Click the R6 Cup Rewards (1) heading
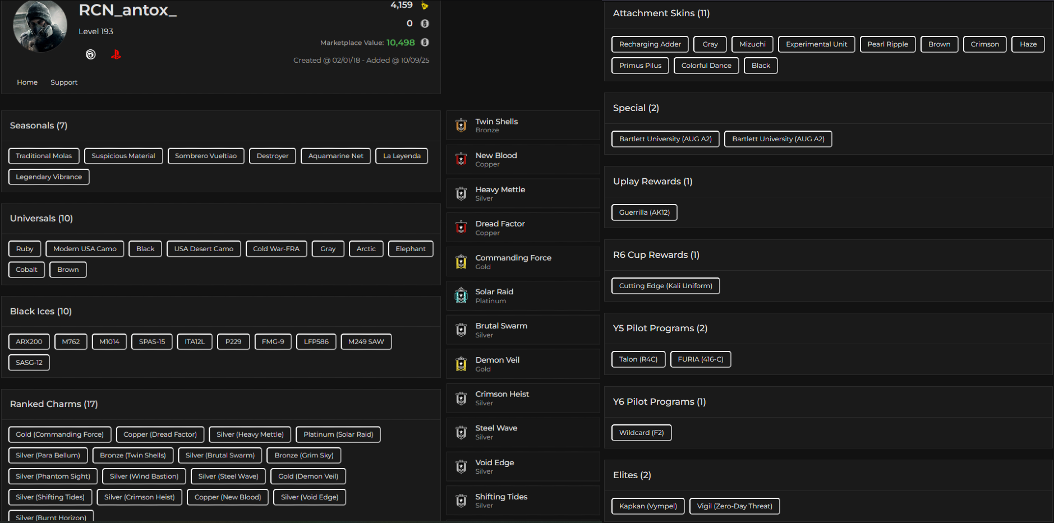Screen dimensions: 1054x523 click(656, 255)
